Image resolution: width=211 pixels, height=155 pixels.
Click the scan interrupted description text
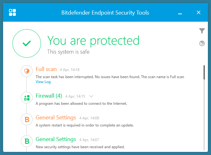pos(110,77)
